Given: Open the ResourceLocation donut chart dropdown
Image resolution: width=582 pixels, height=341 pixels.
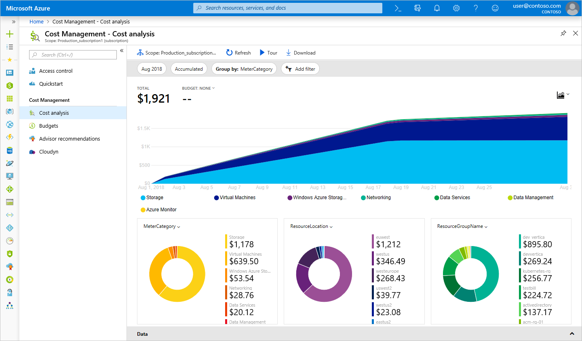Looking at the screenshot, I should 311,226.
